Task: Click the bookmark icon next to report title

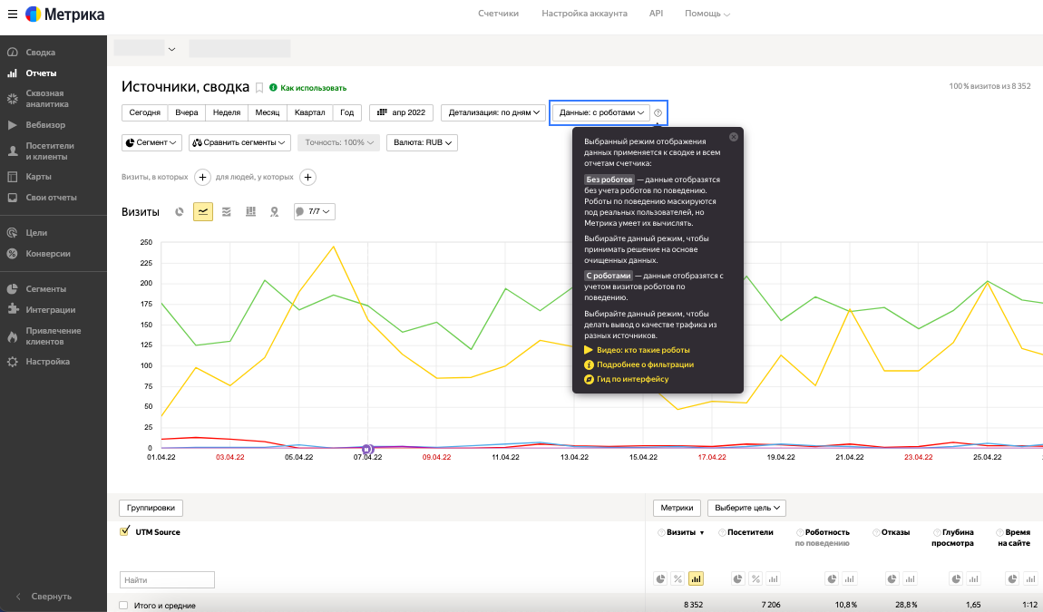Action: (258, 88)
